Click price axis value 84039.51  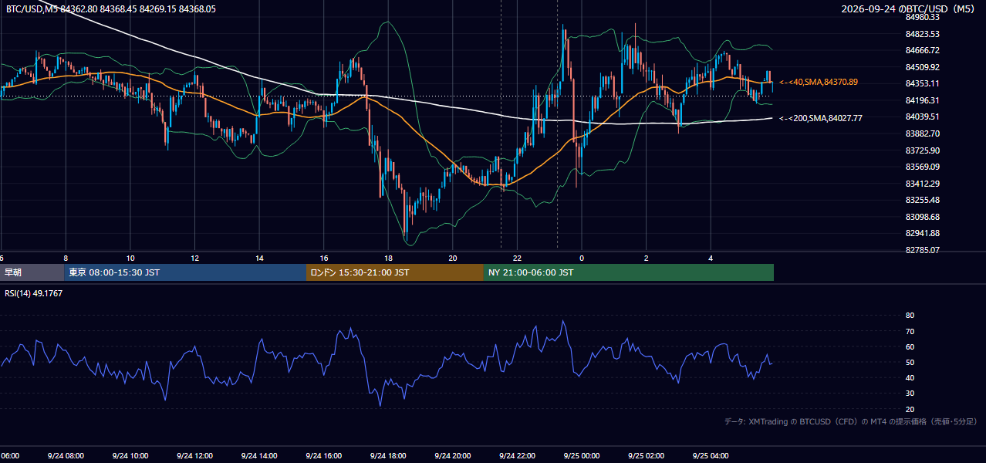coord(923,117)
